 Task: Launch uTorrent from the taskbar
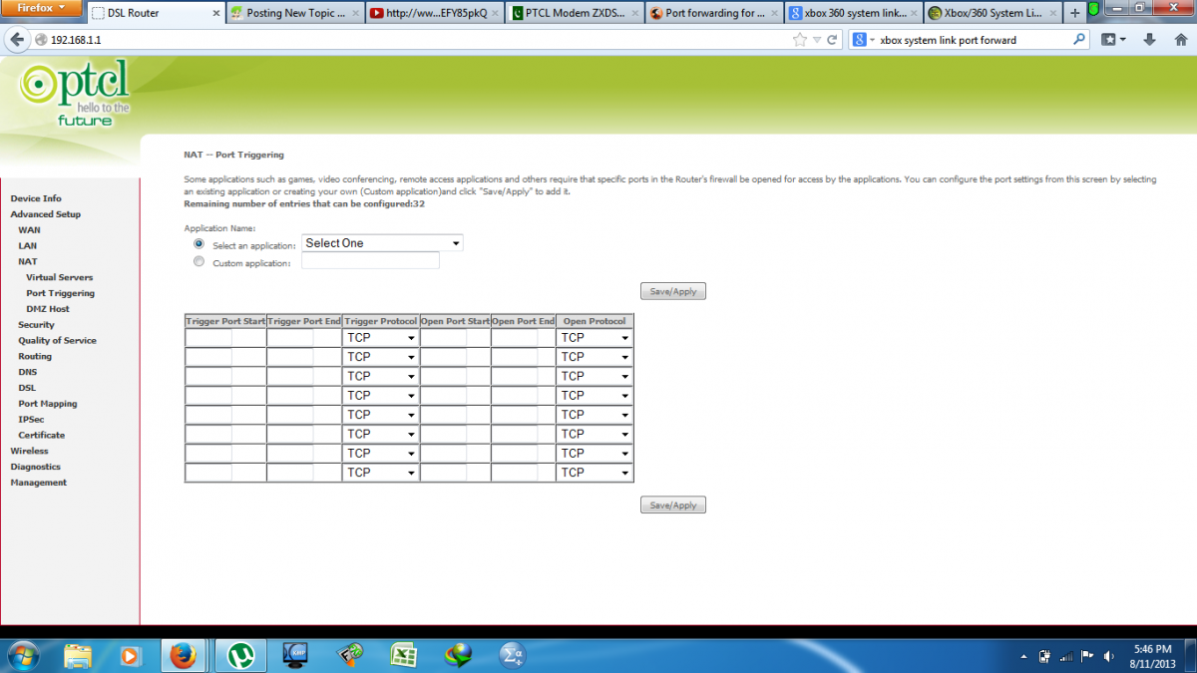point(239,655)
